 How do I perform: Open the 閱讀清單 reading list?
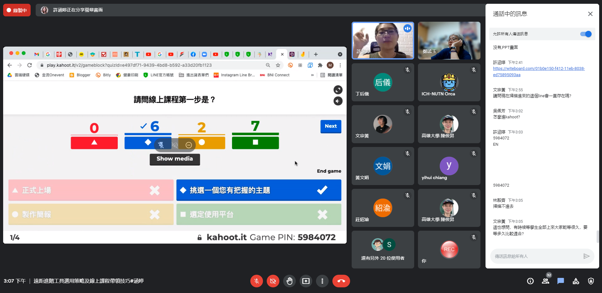(331, 75)
